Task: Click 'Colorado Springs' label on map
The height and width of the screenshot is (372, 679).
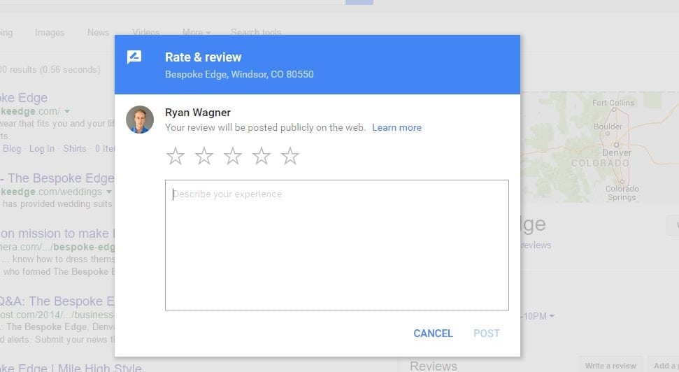Action: click(622, 193)
